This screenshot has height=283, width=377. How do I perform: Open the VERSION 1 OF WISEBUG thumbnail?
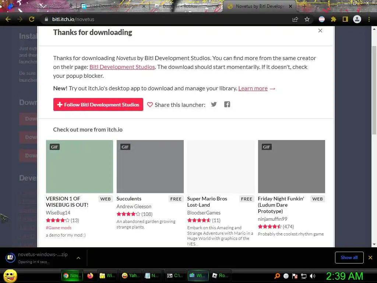(x=80, y=167)
